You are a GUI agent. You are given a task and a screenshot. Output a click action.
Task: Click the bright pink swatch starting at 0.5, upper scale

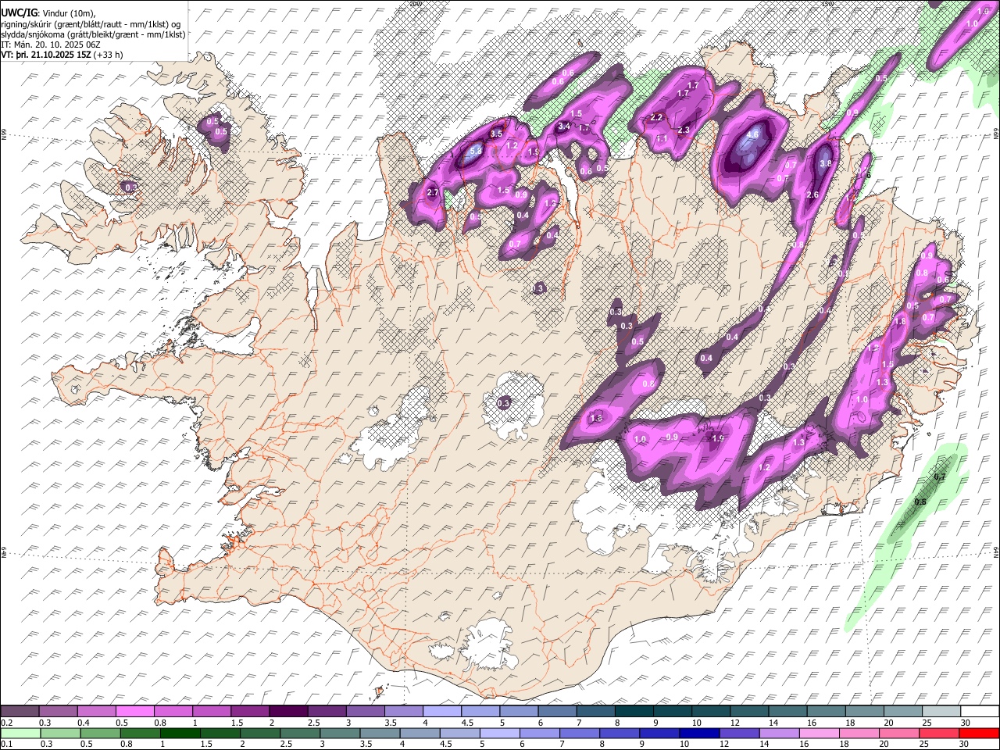click(134, 712)
